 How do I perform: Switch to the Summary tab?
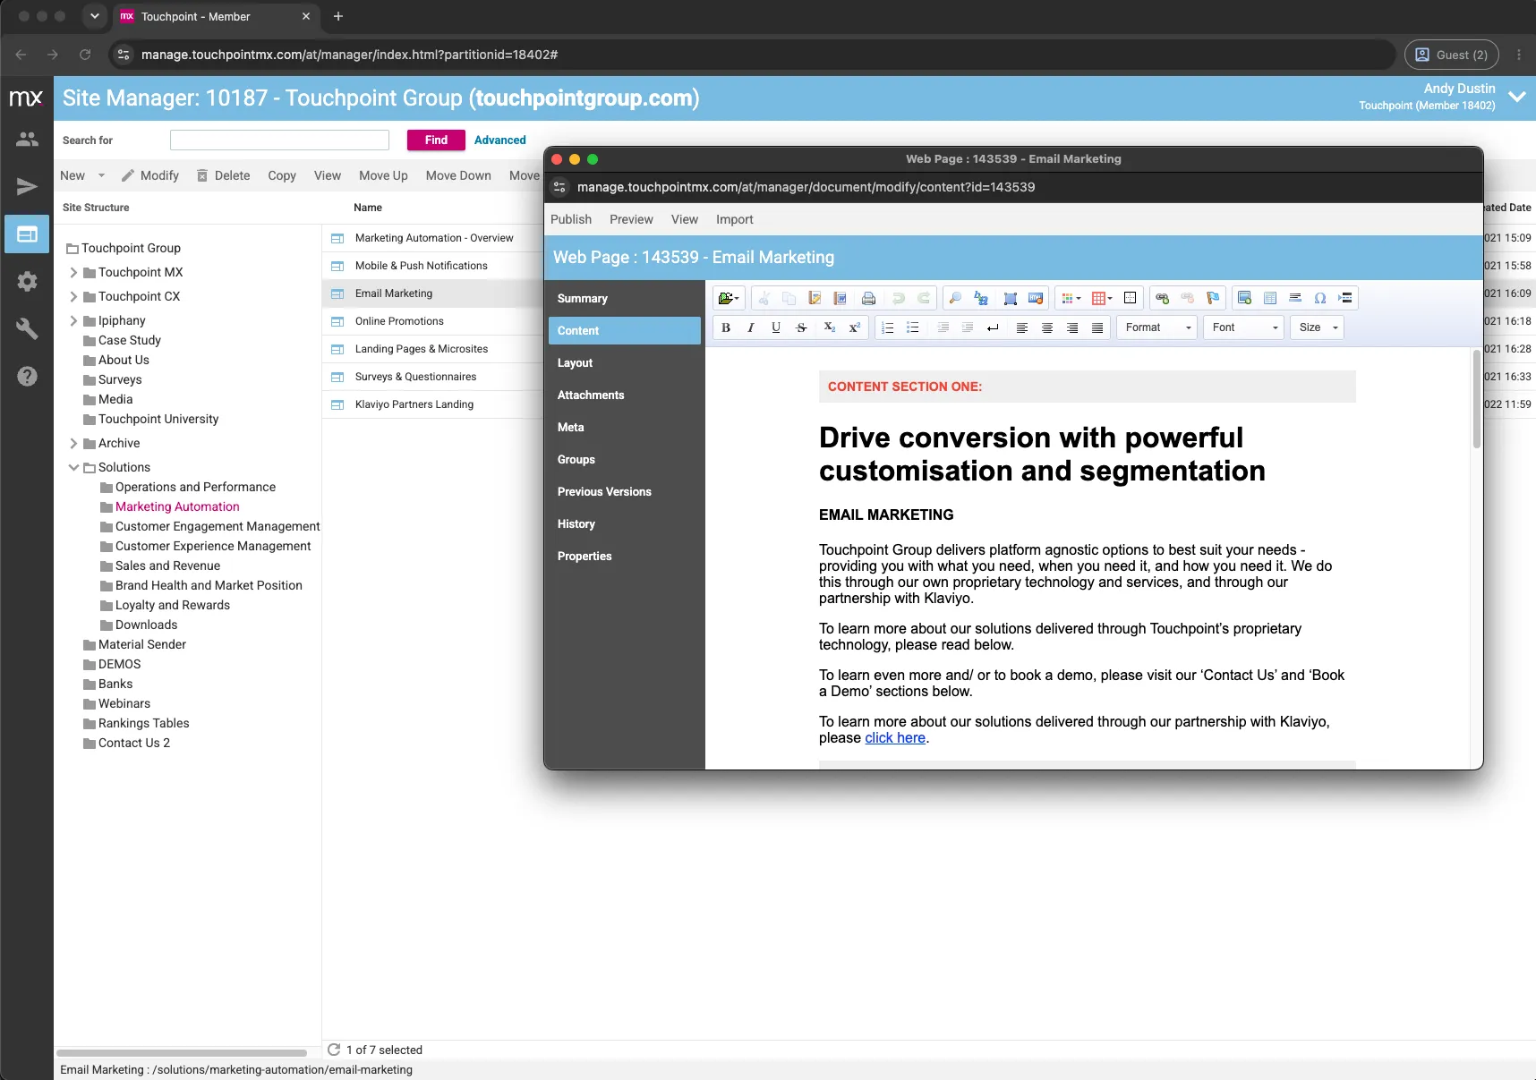625,298
